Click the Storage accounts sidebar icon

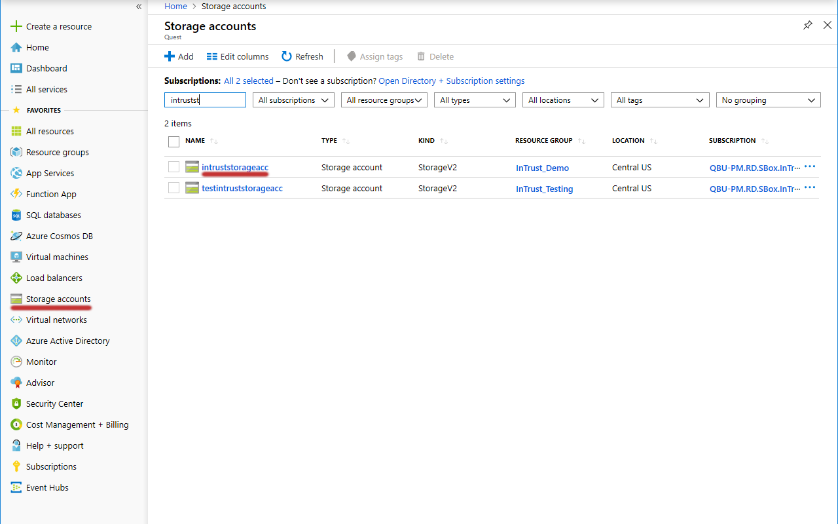point(16,299)
